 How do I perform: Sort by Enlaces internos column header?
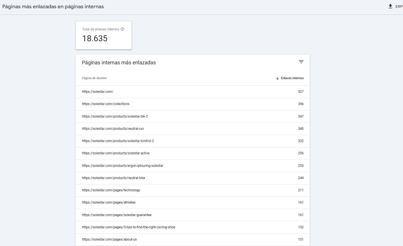(x=292, y=78)
